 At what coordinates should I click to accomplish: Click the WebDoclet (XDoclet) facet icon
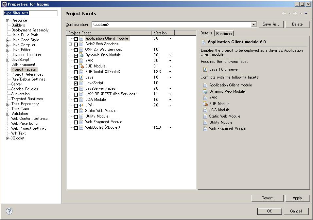coord(81,127)
